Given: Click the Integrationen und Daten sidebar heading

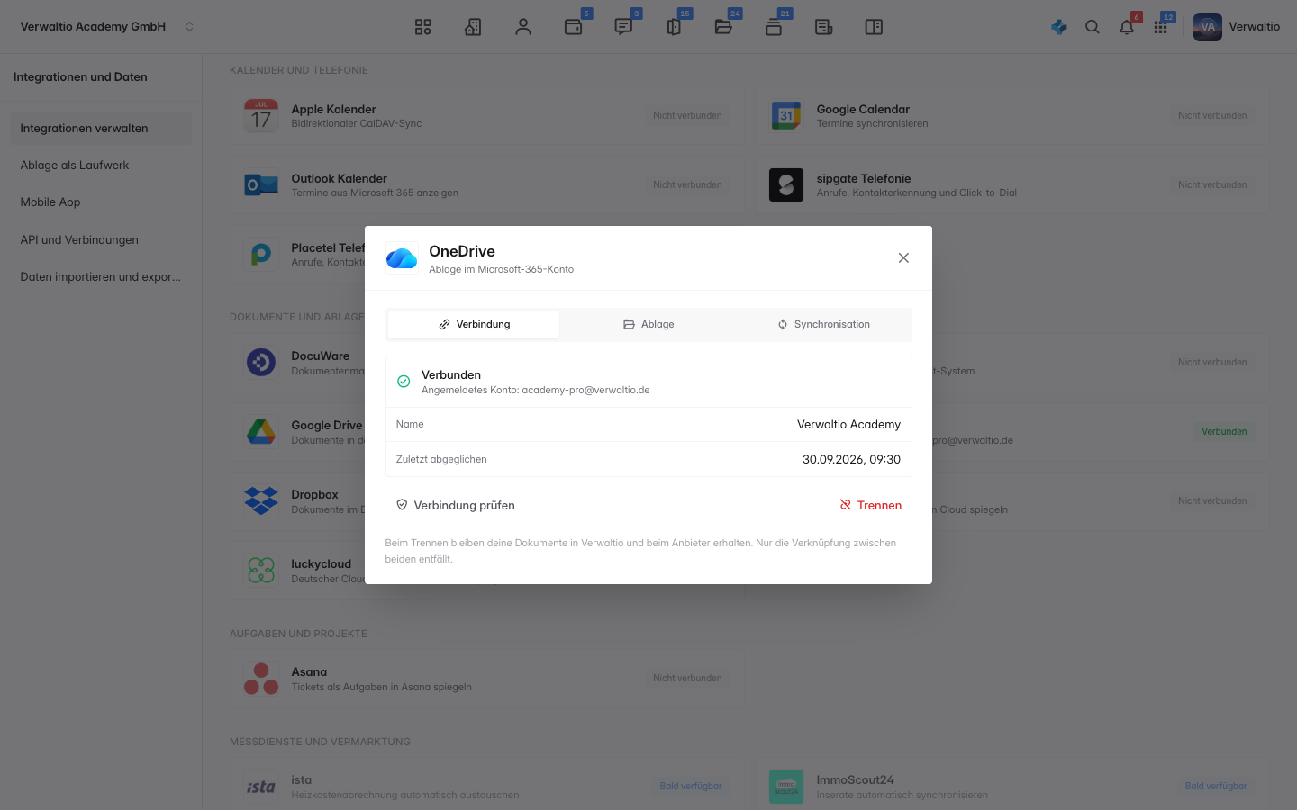Looking at the screenshot, I should 80,76.
